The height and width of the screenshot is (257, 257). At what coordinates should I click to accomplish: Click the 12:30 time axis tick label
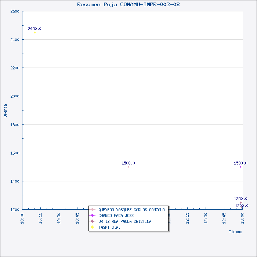pos(206,218)
